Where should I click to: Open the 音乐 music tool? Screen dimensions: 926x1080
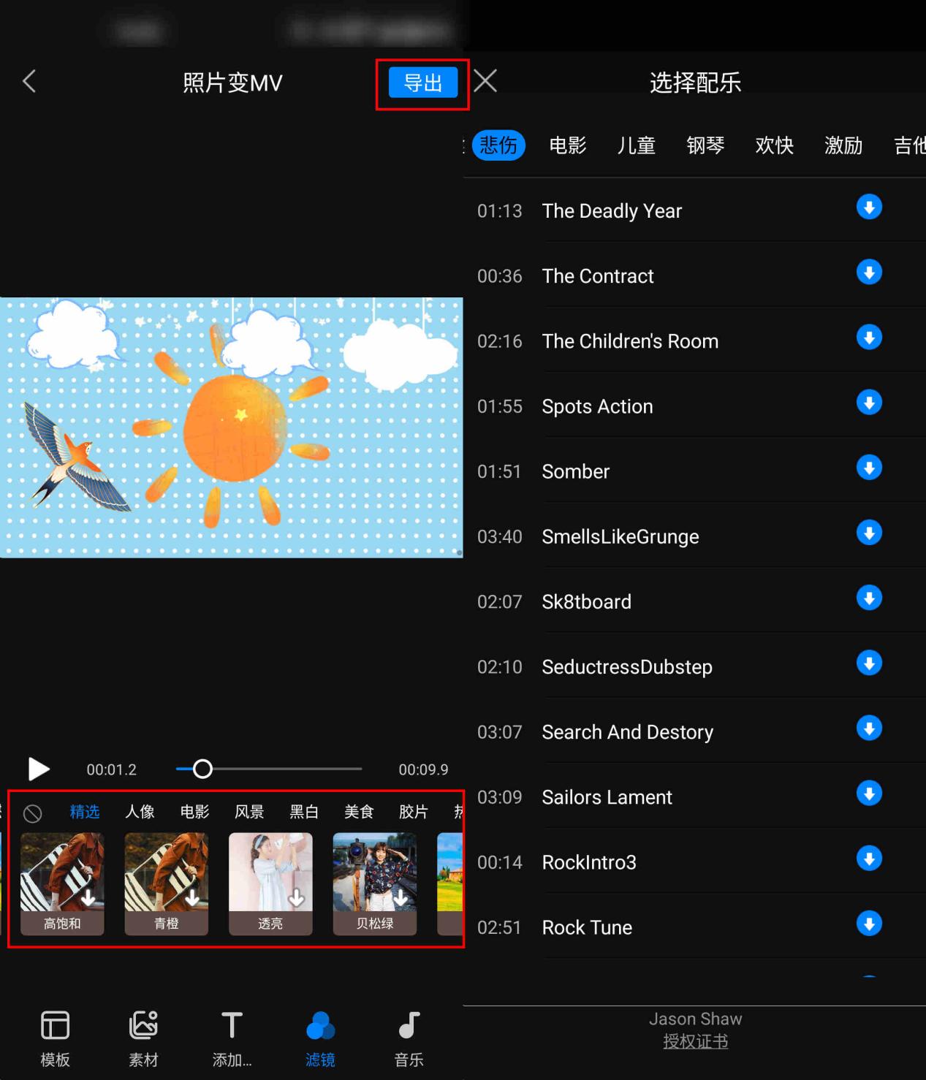(409, 1038)
